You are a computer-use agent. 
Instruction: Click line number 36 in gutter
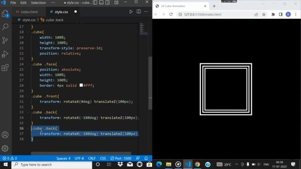(22, 128)
